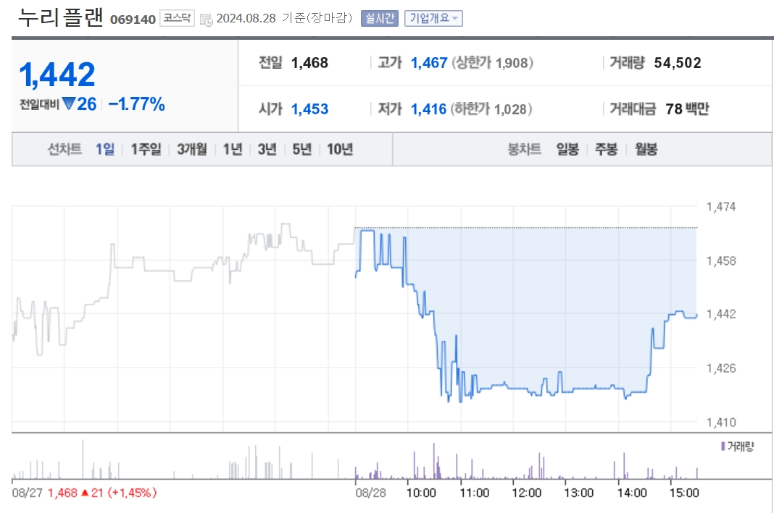Screen dimensions: 774x513
Task: Click the 시가 value 1,453
Action: pos(309,109)
